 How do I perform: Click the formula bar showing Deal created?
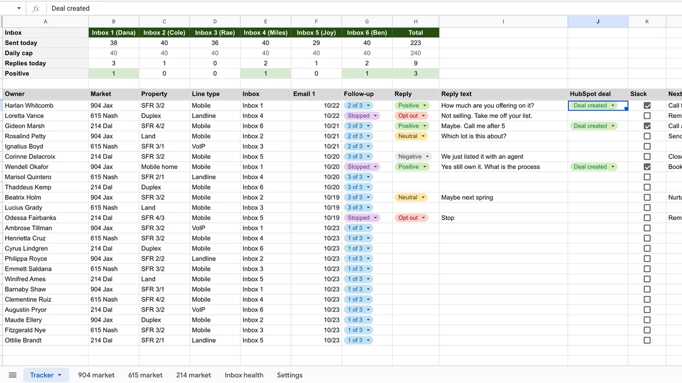[364, 9]
